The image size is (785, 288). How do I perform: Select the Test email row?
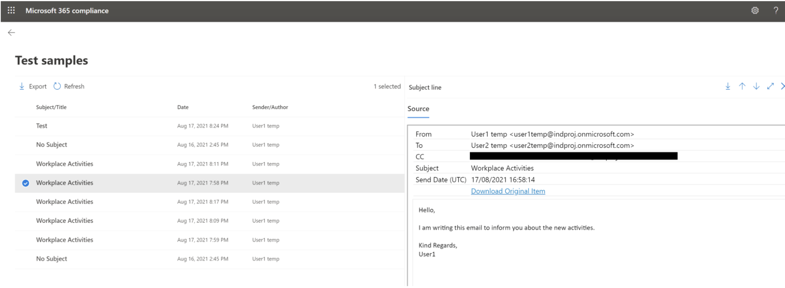[x=42, y=126]
